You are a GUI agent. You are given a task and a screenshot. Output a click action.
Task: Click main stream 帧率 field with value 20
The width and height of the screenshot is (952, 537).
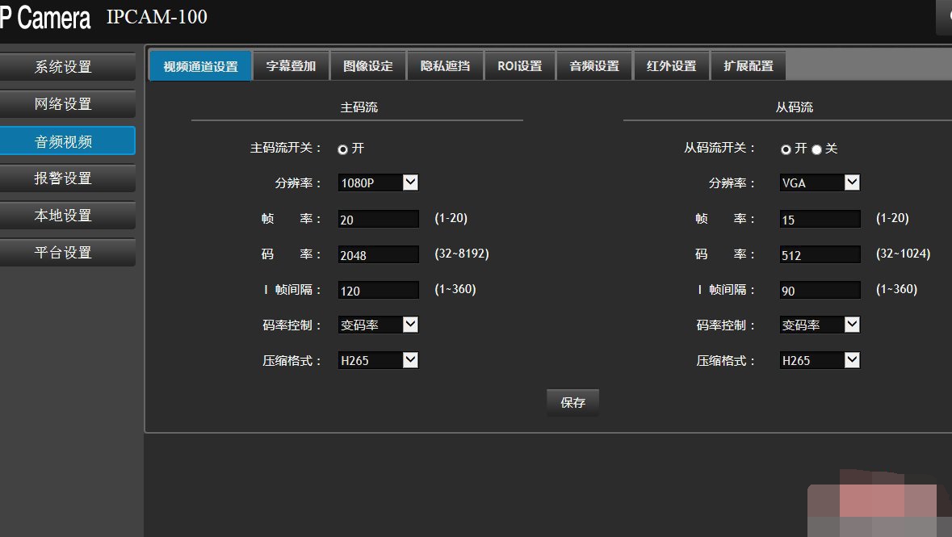click(378, 219)
